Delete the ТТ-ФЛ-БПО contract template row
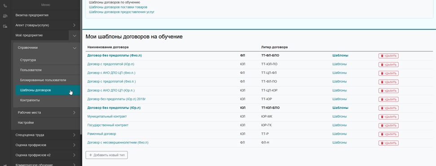Viewport: 436px width, 166px height. [x=388, y=55]
